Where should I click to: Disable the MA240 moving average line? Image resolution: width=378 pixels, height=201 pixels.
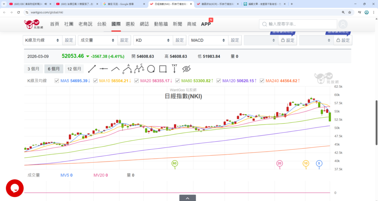[x=262, y=81]
